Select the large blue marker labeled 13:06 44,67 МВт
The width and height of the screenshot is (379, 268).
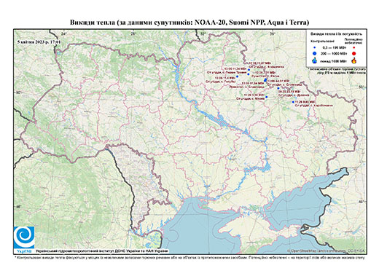pyautogui.click(x=265, y=80)
